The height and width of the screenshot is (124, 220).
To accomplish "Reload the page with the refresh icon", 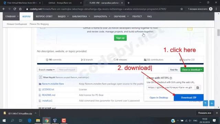I will tap(15, 9).
